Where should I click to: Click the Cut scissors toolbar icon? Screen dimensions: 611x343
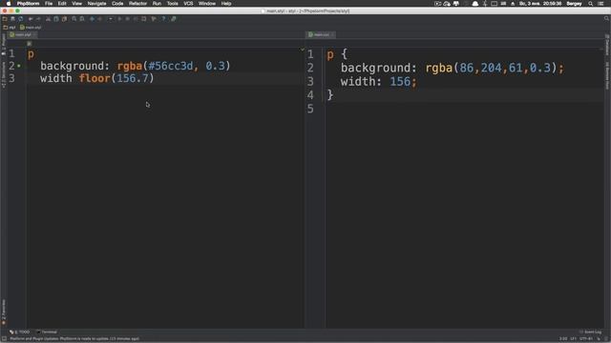coord(48,19)
